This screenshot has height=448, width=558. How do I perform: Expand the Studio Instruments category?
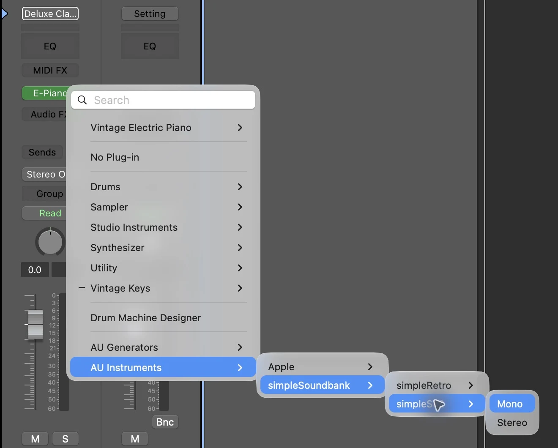(163, 227)
